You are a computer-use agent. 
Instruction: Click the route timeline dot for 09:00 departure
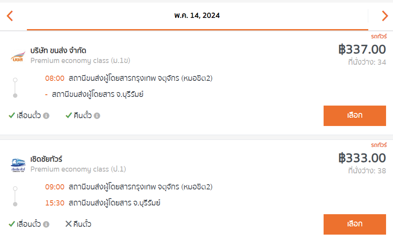[x=15, y=189]
